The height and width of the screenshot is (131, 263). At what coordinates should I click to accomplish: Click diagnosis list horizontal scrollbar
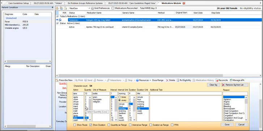pos(21,61)
